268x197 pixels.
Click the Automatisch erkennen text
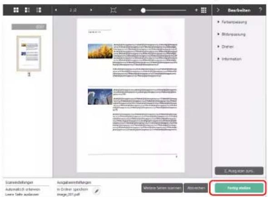click(23, 189)
